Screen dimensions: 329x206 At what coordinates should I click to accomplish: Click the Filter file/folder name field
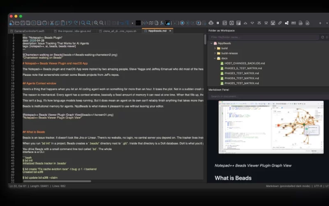tap(264, 37)
